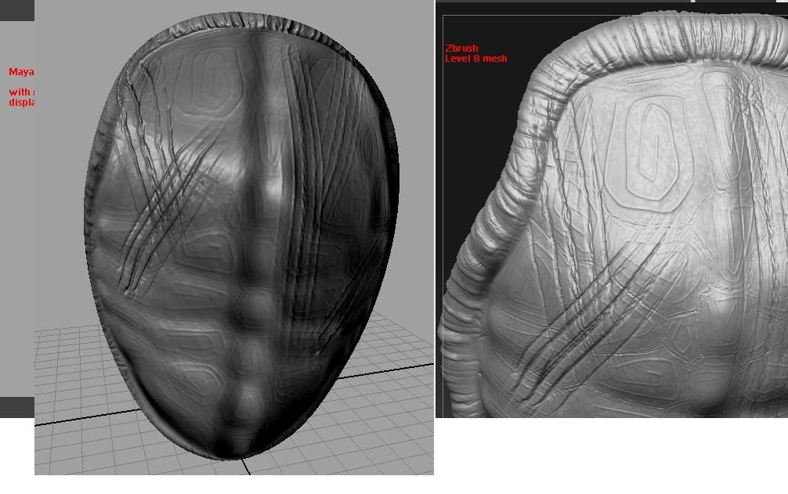The height and width of the screenshot is (494, 788).
Task: Click the truncated red "displa" text line
Action: pos(22,102)
